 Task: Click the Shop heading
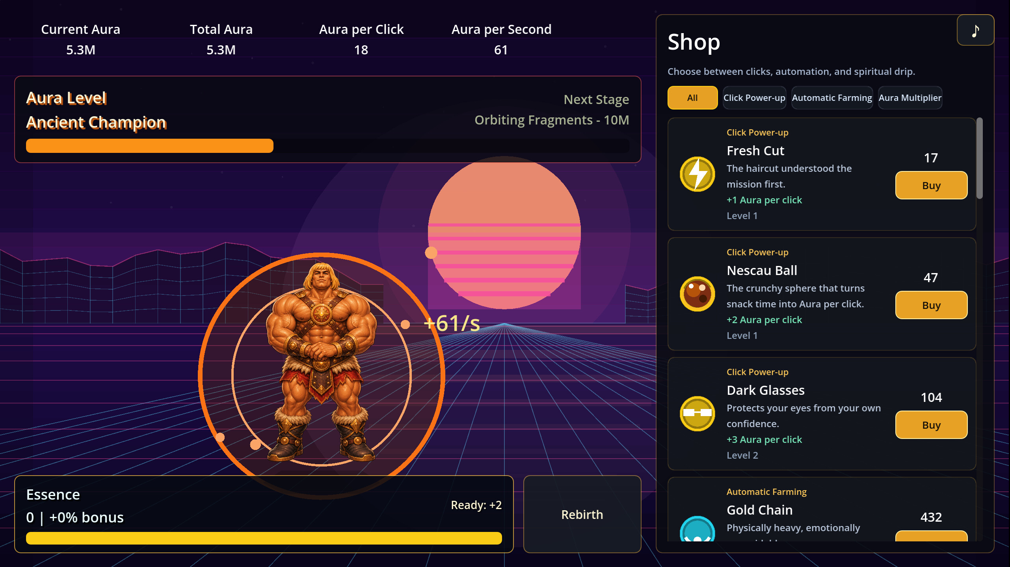tap(694, 42)
